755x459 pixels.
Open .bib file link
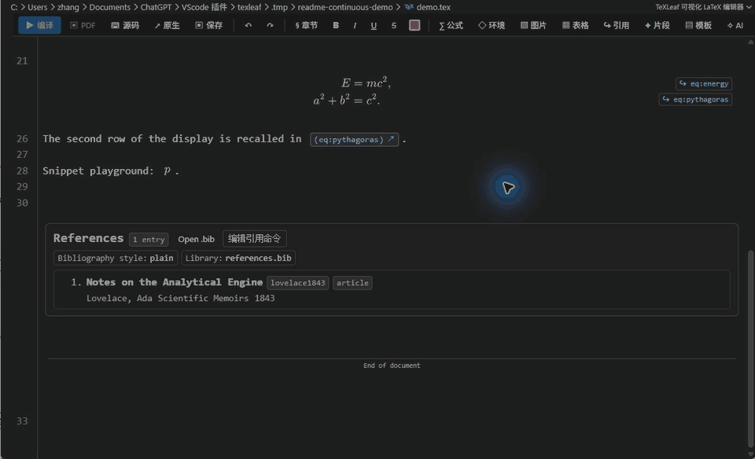[x=196, y=239]
